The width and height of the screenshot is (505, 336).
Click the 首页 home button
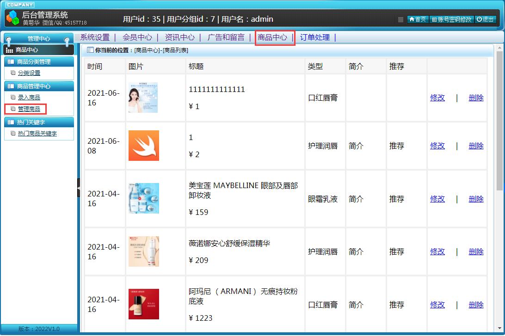[x=418, y=19]
